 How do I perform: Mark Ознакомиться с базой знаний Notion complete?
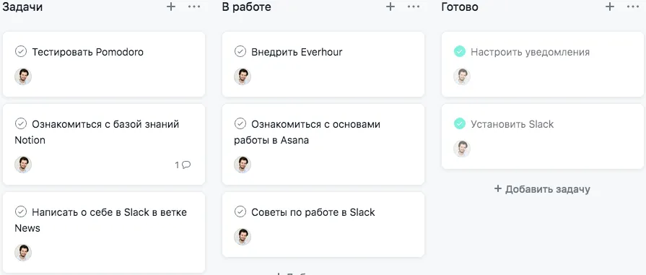point(21,123)
